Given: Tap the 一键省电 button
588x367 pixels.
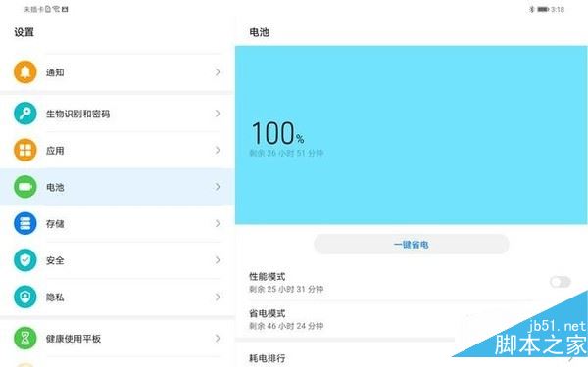Looking at the screenshot, I should [x=411, y=244].
